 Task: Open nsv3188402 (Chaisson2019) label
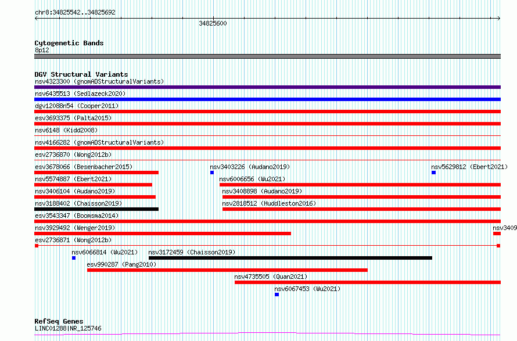coord(78,203)
